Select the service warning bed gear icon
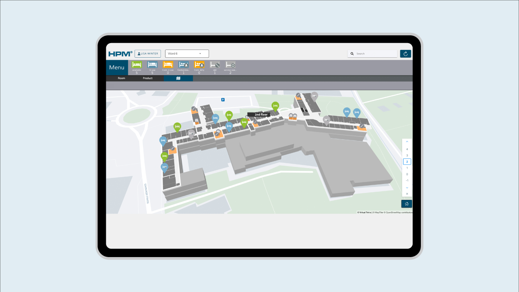This screenshot has height=292, width=519. point(230,65)
